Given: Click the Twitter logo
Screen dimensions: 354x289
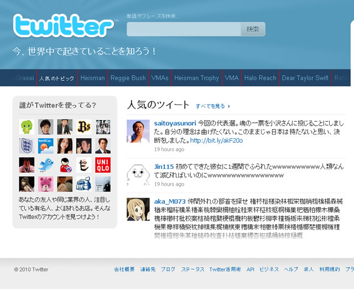Looking at the screenshot, I should [x=64, y=26].
